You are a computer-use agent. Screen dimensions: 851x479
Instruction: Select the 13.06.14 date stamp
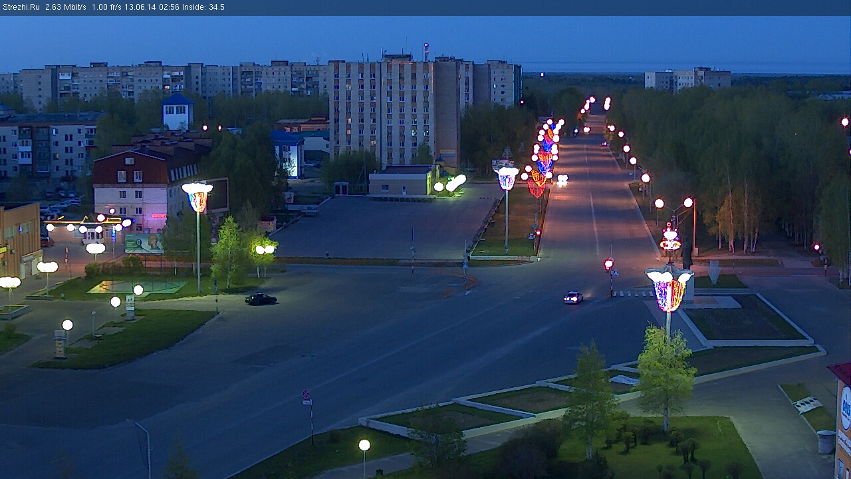click(140, 7)
